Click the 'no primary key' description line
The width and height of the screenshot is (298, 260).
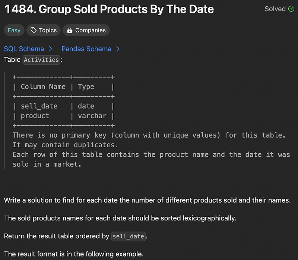pyautogui.click(x=149, y=135)
